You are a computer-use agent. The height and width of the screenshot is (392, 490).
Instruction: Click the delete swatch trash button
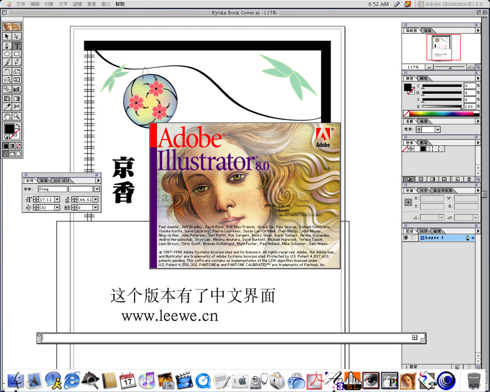coord(469,179)
